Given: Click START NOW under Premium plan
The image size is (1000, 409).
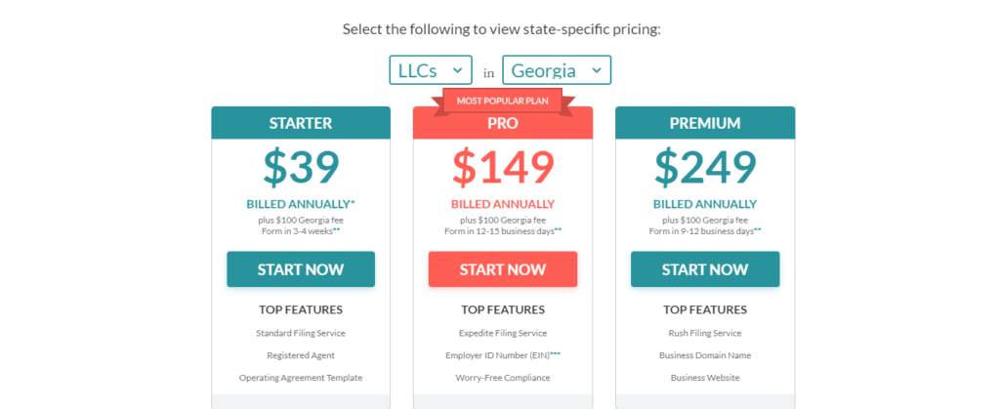Looking at the screenshot, I should (705, 269).
